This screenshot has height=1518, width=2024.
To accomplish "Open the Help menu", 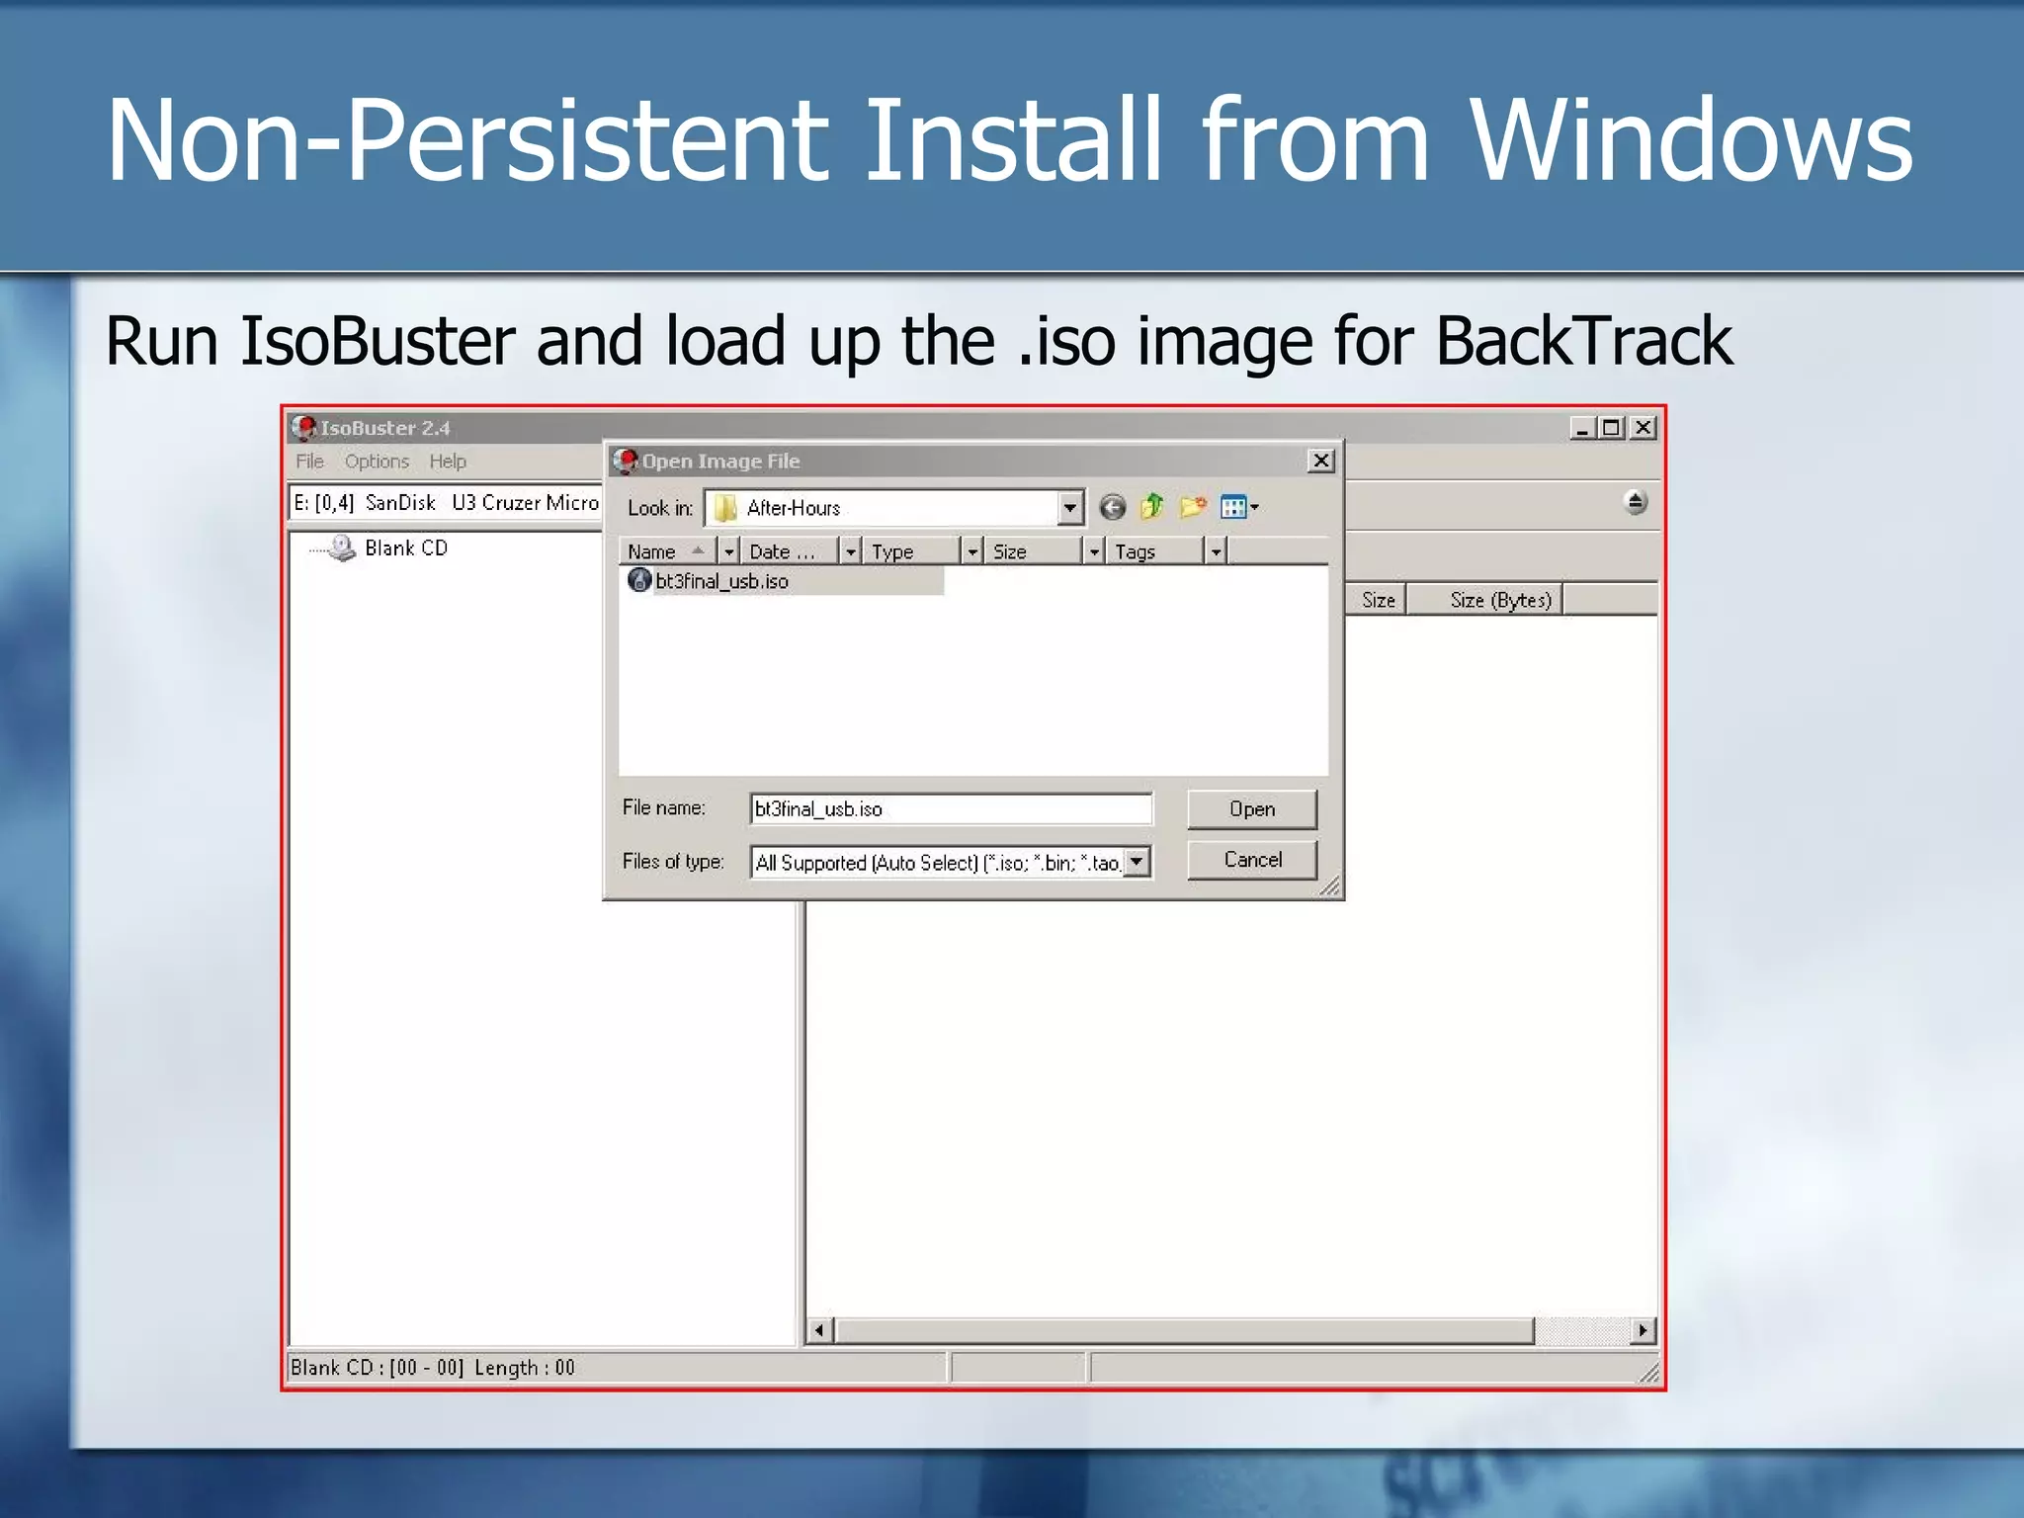I will pos(448,462).
